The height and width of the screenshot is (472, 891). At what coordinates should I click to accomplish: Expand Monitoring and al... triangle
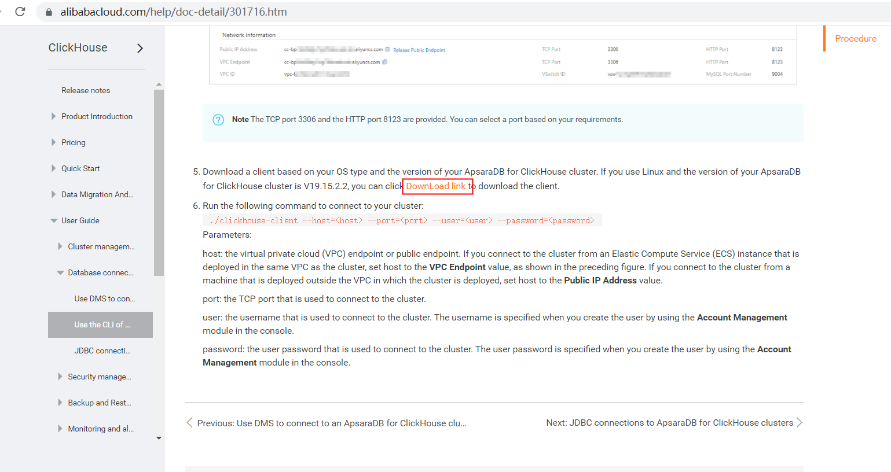(x=60, y=429)
